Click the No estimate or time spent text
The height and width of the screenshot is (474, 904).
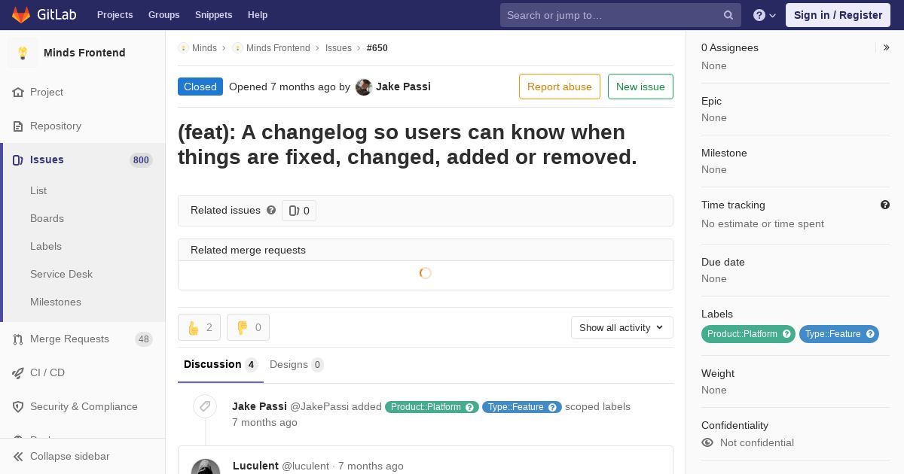click(x=762, y=223)
